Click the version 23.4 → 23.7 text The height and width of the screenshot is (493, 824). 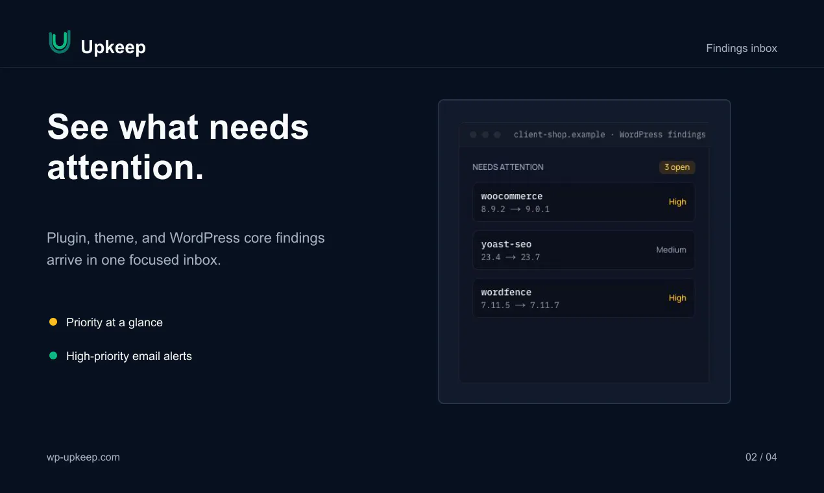point(511,257)
